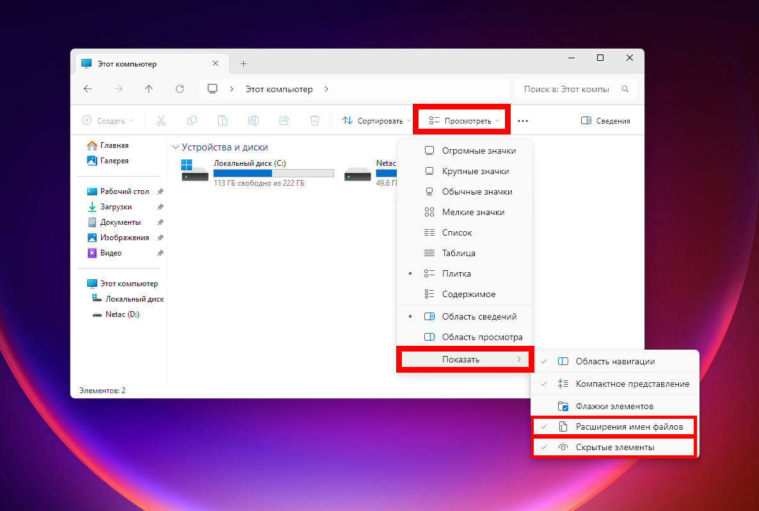Click the Share icon in toolbar

284,120
